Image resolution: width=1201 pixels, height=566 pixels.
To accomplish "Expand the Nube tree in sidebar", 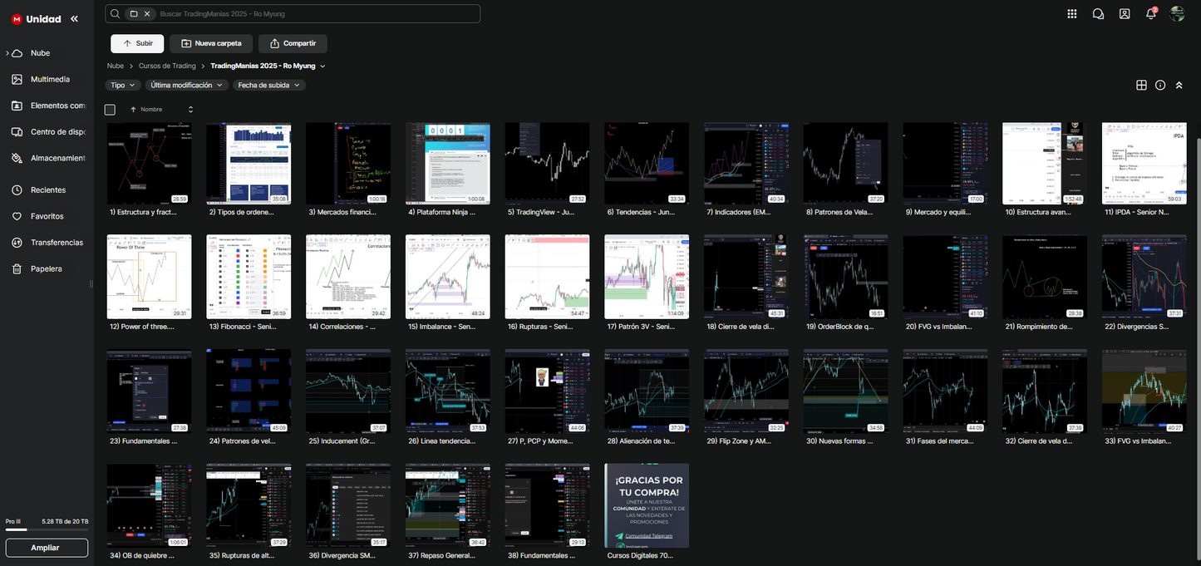I will 7,53.
